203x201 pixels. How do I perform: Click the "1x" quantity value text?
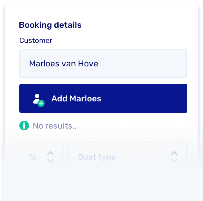click(x=32, y=157)
